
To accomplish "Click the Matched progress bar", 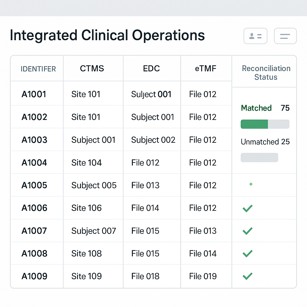I will [x=265, y=124].
